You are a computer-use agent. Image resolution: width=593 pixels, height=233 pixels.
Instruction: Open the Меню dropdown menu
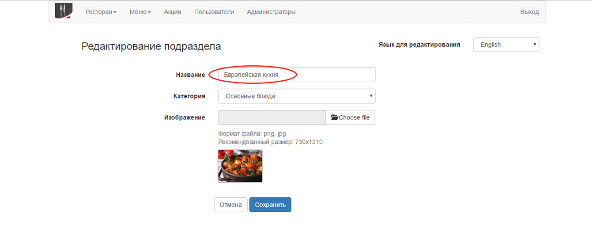pyautogui.click(x=140, y=12)
